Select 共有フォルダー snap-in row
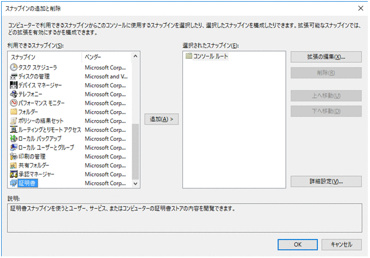This screenshot has width=370, height=258. coord(70,165)
